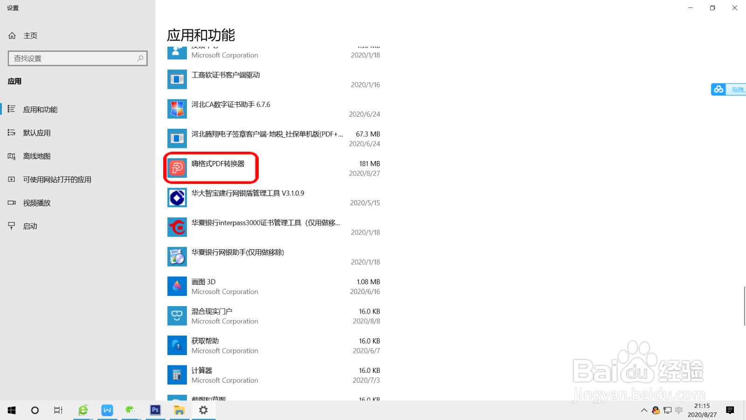This screenshot has height=420, width=746.
Task: Select 默认应用 in the sidebar
Action: click(x=37, y=133)
